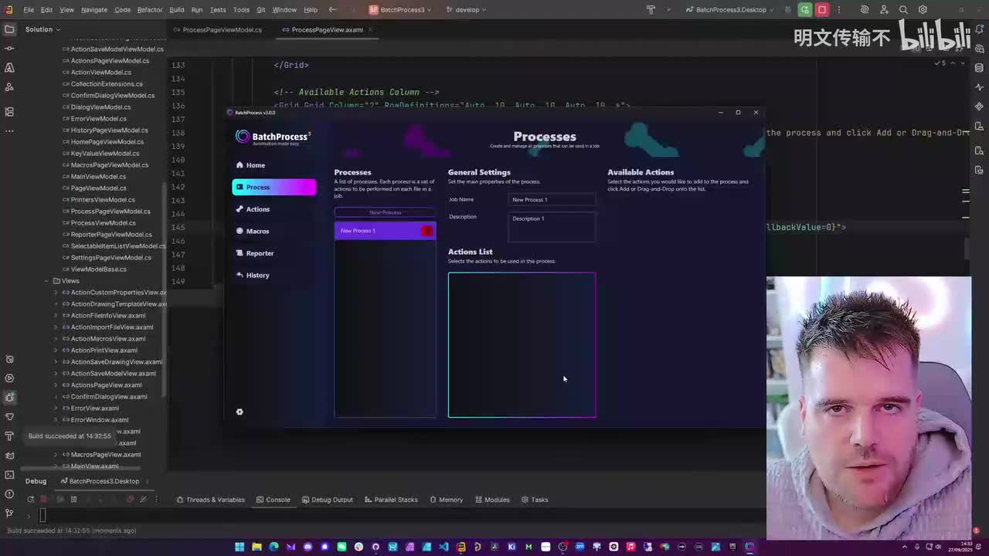989x556 pixels.
Task: Open the Terminal tool window icon
Action: [9, 475]
